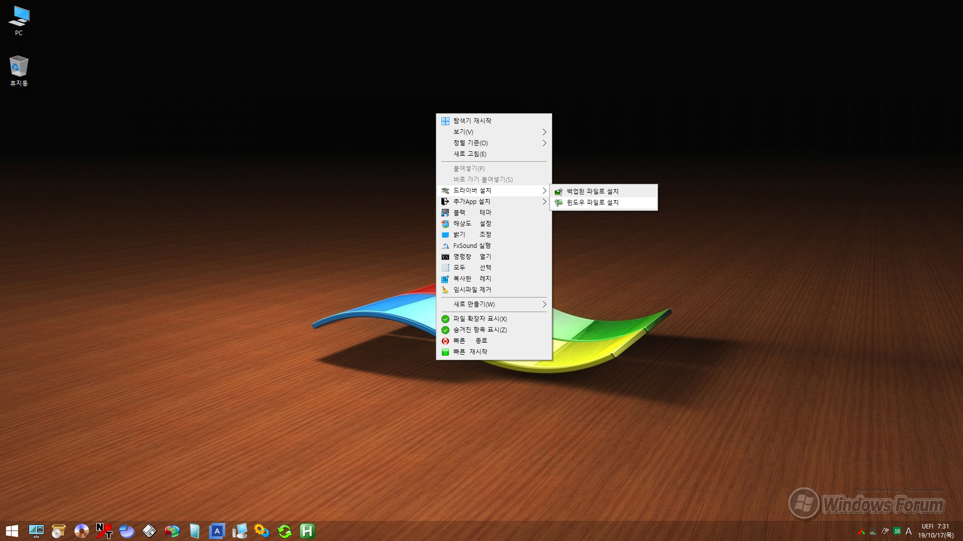Click the yellow and blue gears taskbar icon
Viewport: 963px width, 541px height.
(x=262, y=531)
